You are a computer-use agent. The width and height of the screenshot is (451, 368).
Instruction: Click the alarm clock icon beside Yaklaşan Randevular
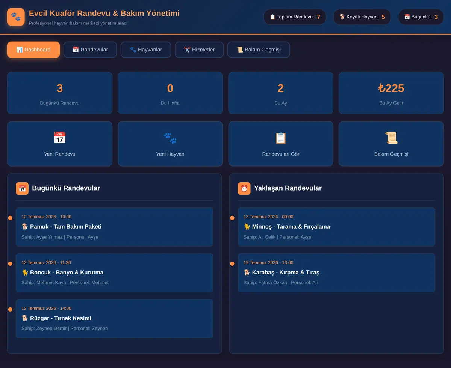pos(244,188)
